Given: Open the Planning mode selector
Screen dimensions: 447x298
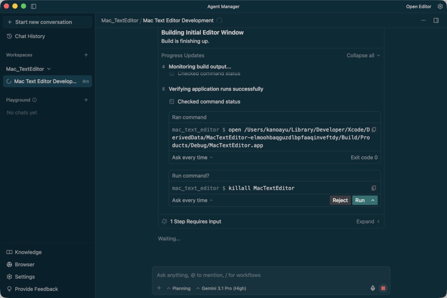Looking at the screenshot, I should [179, 288].
